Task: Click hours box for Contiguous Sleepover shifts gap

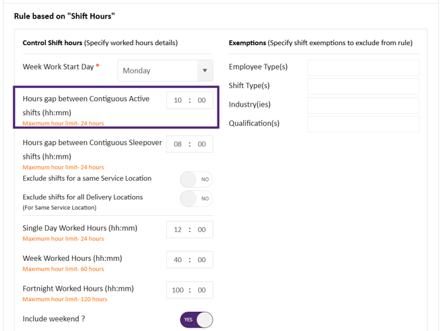Action: point(178,144)
